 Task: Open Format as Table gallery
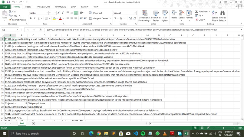coord(156,16)
